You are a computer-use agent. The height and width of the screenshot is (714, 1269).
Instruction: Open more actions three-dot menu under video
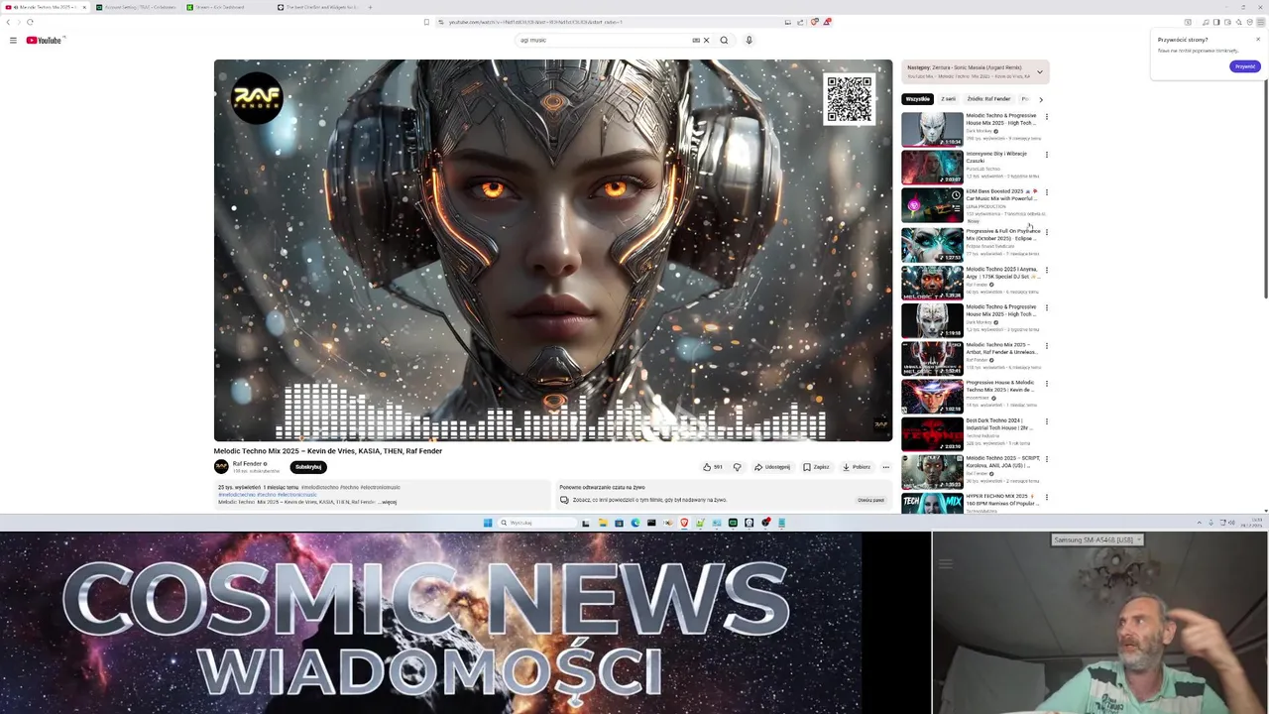[x=885, y=467]
